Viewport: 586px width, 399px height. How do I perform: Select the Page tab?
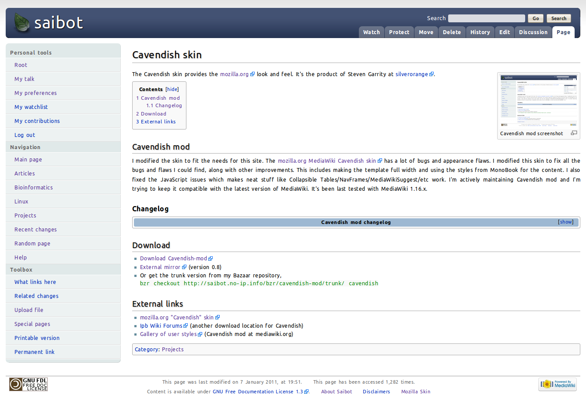click(563, 32)
